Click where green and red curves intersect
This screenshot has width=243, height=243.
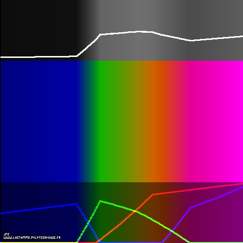(135, 211)
